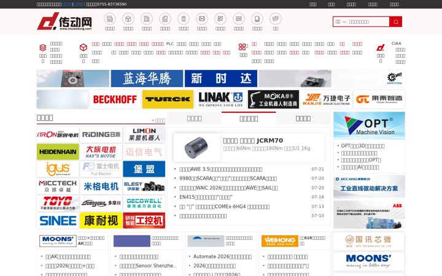Open the 大族电机 HAN'S MOTOR brand tile
This screenshot has height=276, width=442.
click(x=101, y=152)
